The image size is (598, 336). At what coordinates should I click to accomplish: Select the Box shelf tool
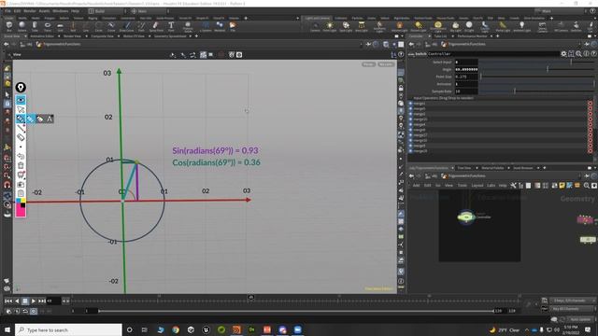point(9,26)
